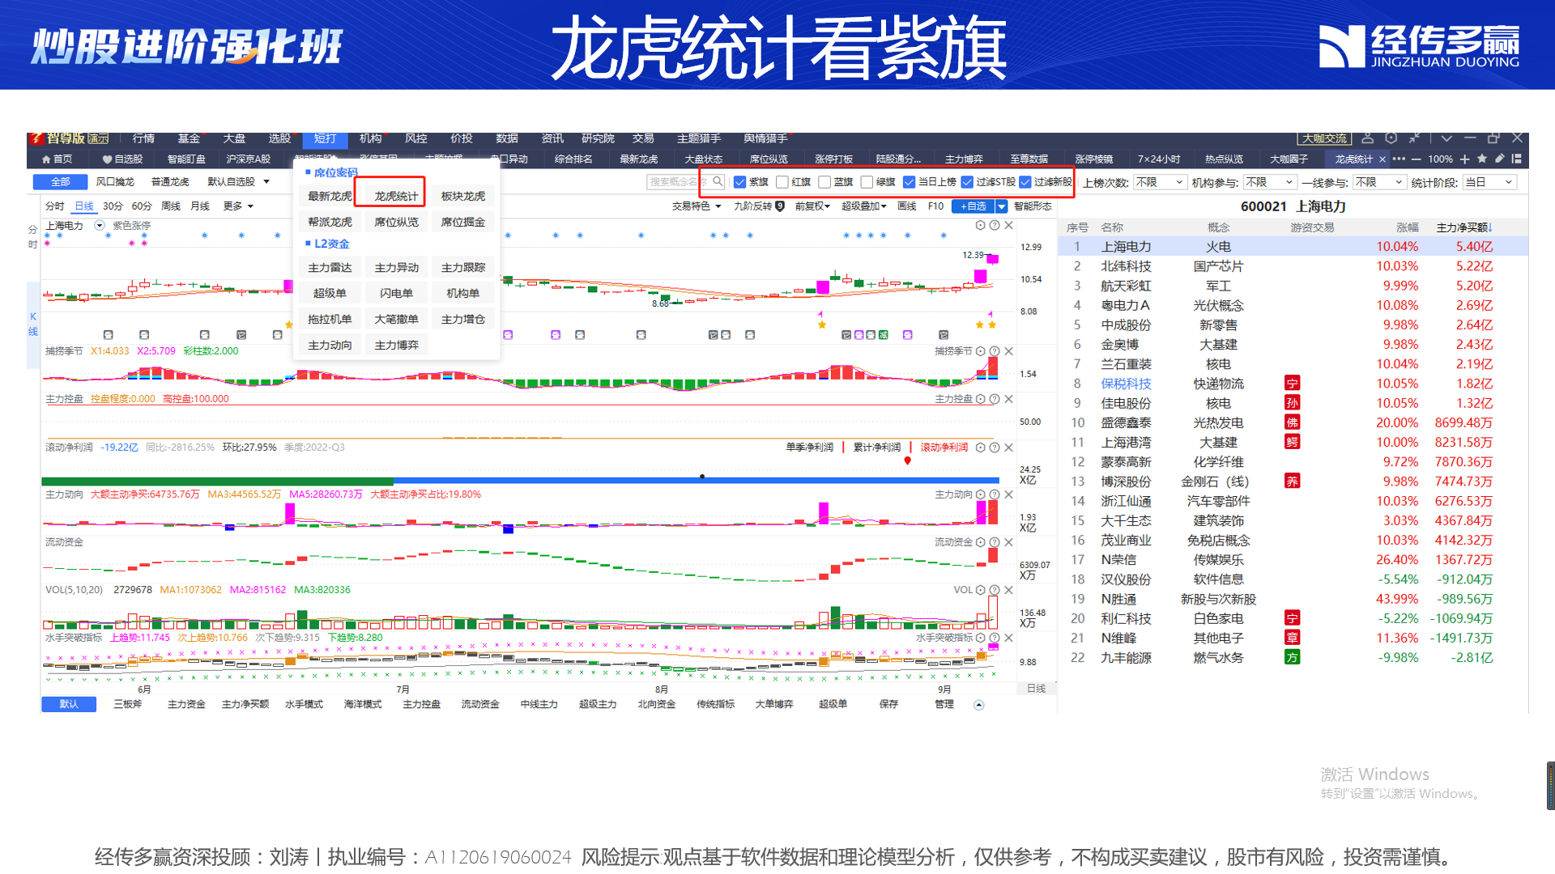
Task: Click the pencil edit icon in the tab bar
Action: pyautogui.click(x=1500, y=159)
